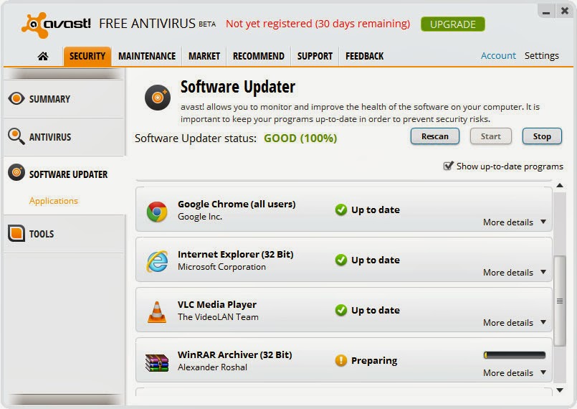
Task: Open the Maintenance tab
Action: 147,56
